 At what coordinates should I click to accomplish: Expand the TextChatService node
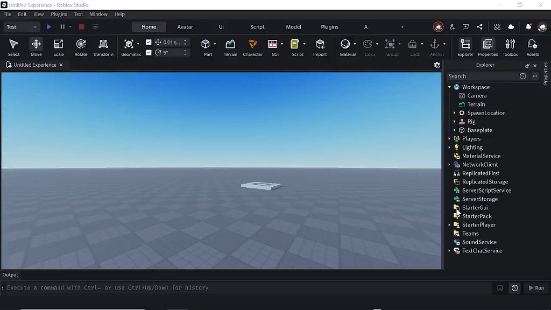pos(449,251)
